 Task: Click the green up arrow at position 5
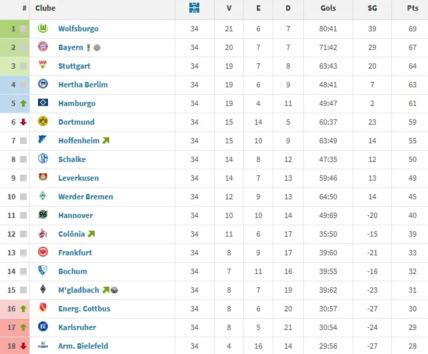click(x=23, y=103)
